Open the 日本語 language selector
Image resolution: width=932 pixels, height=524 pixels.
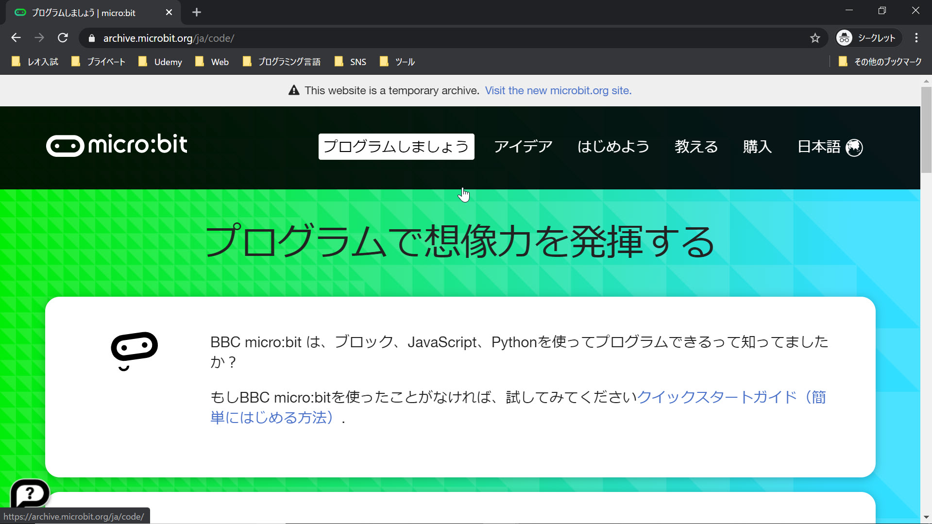click(830, 147)
